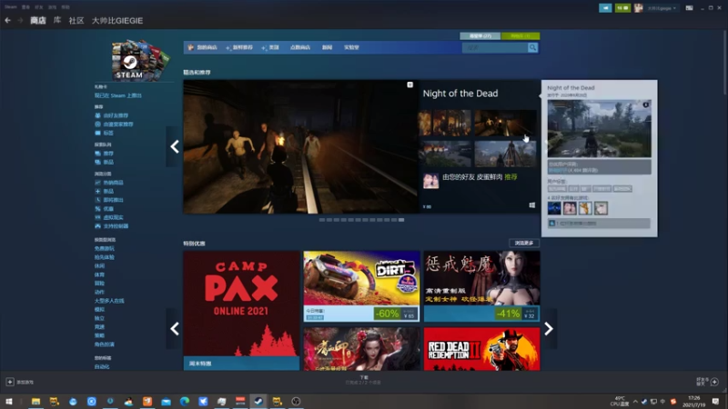Open the Red Dead Redemption II offer
Screen dimensions: 728x409
coord(482,349)
